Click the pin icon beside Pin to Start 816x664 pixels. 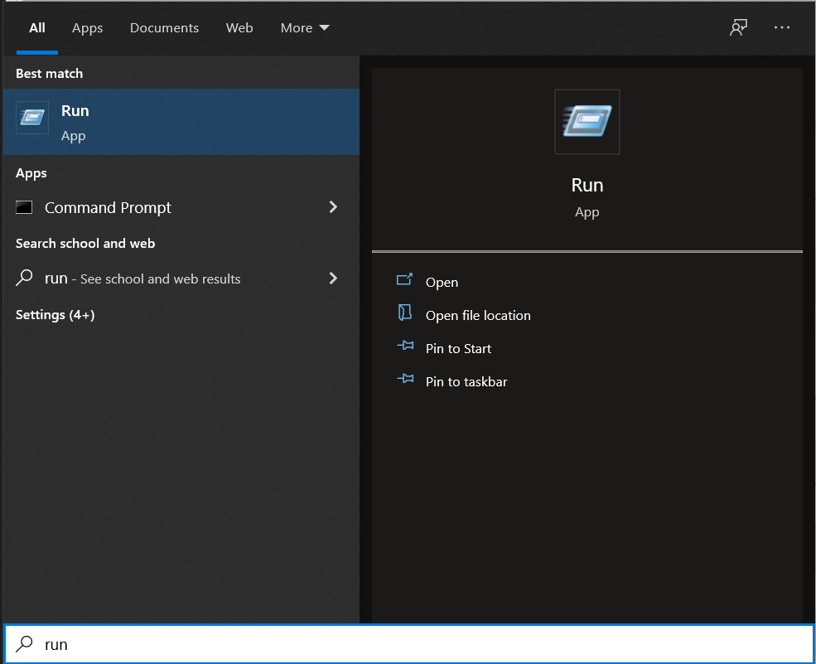point(405,348)
